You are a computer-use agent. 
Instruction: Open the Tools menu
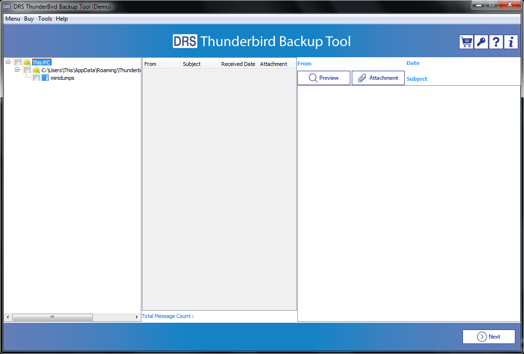pos(45,19)
